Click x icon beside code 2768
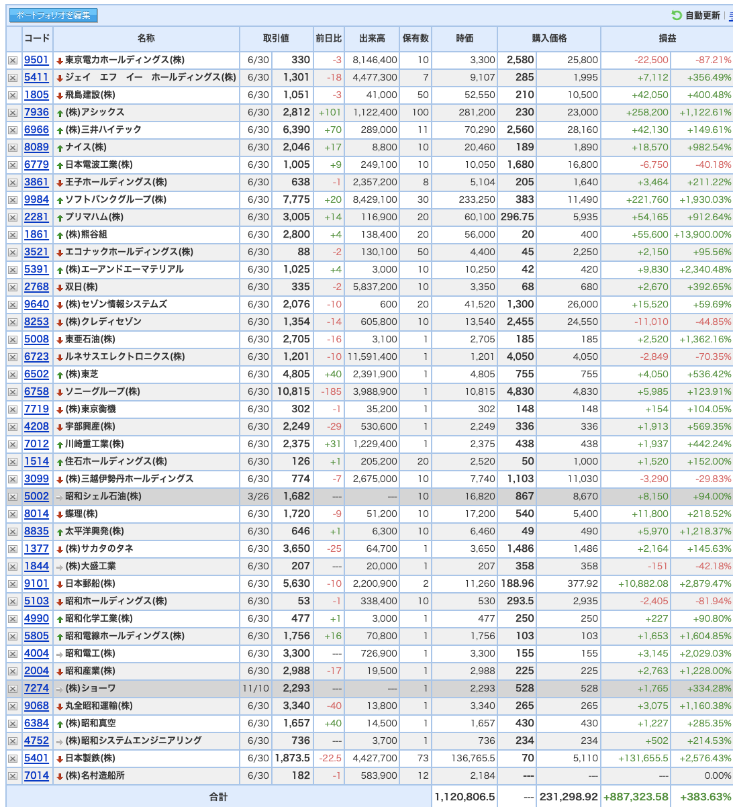Viewport: 733px width, 807px height. coord(13,287)
